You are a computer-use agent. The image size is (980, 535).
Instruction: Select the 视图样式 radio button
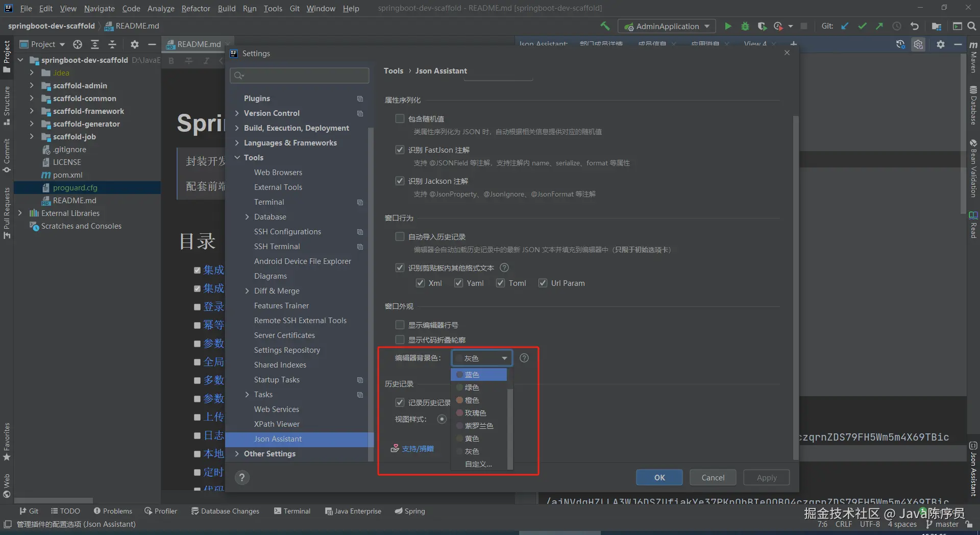tap(442, 419)
